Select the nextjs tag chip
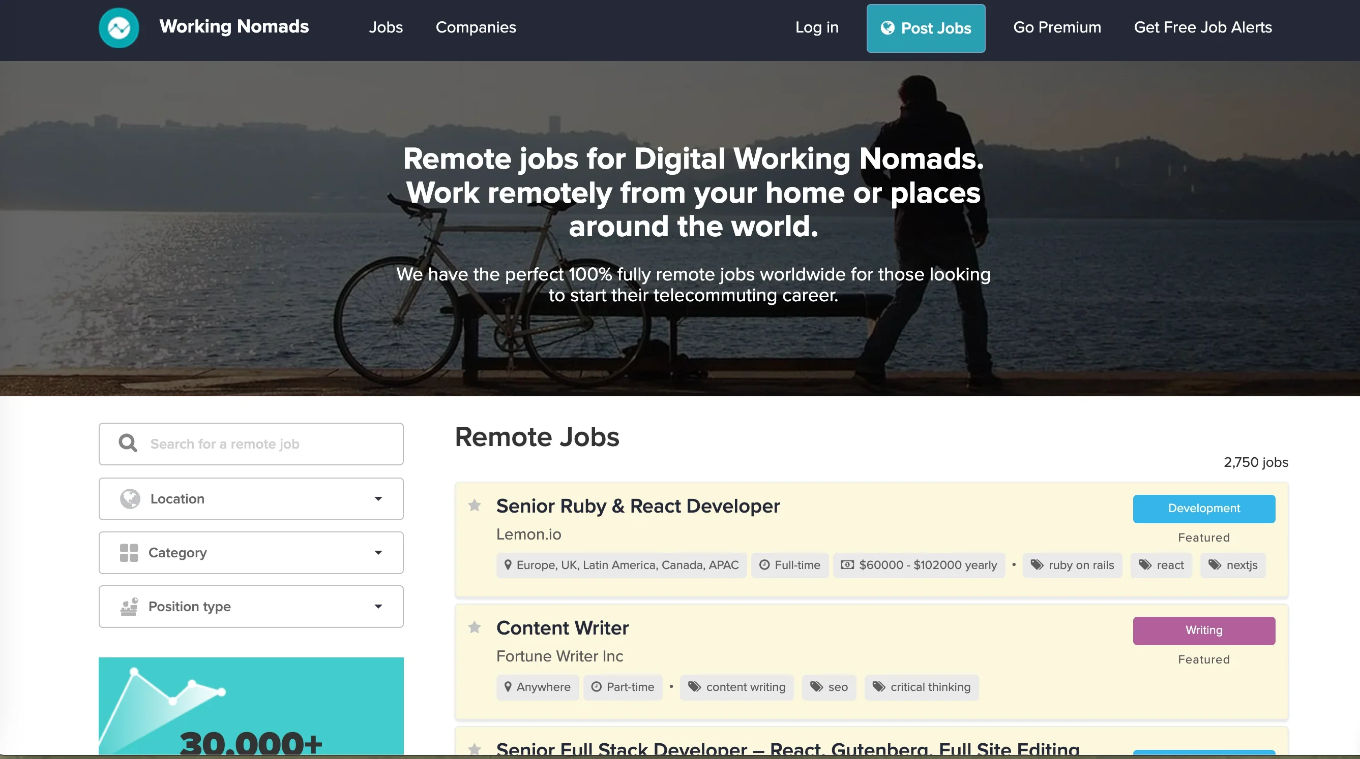Image resolution: width=1360 pixels, height=759 pixels. [x=1233, y=565]
